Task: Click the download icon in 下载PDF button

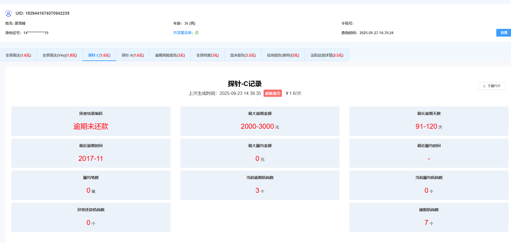Action: 484,86
